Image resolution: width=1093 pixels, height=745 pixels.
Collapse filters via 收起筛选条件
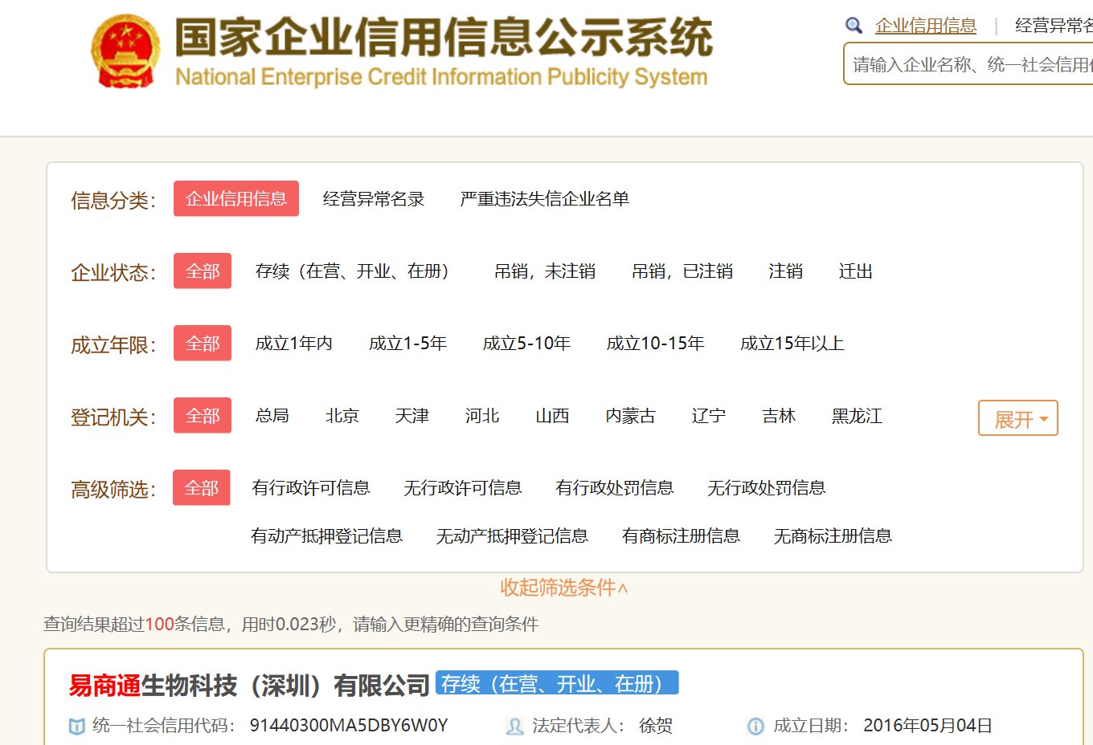pos(564,588)
